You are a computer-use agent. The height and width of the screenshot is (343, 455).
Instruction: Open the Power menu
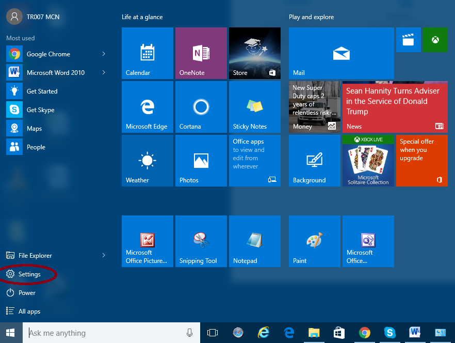click(25, 292)
